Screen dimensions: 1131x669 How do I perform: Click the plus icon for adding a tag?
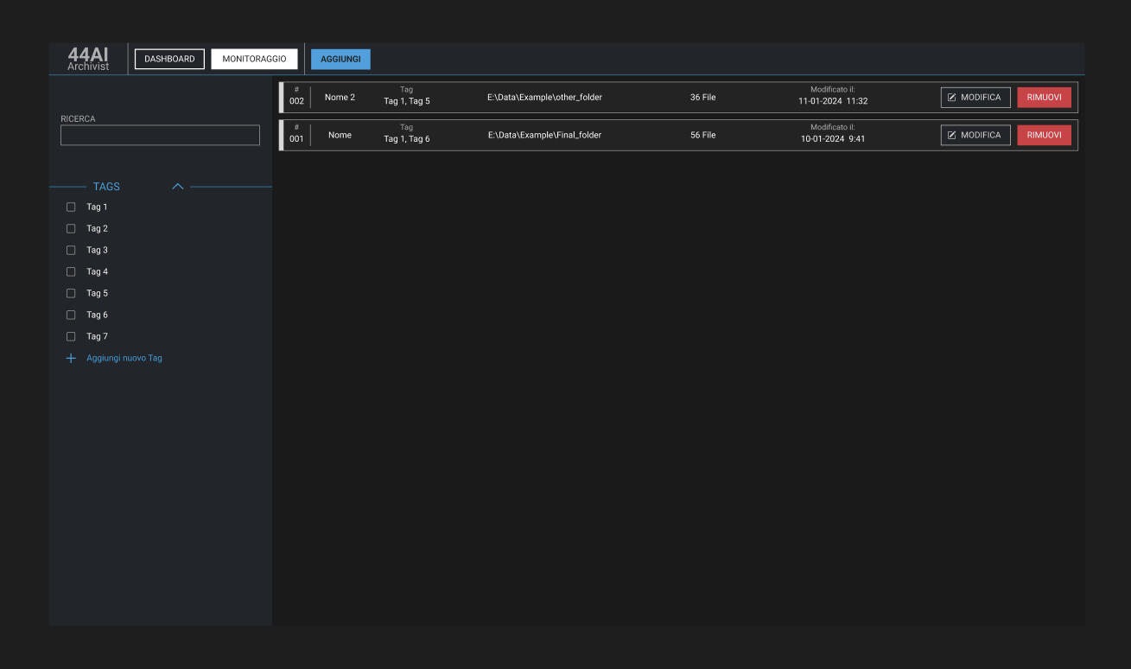click(x=72, y=359)
